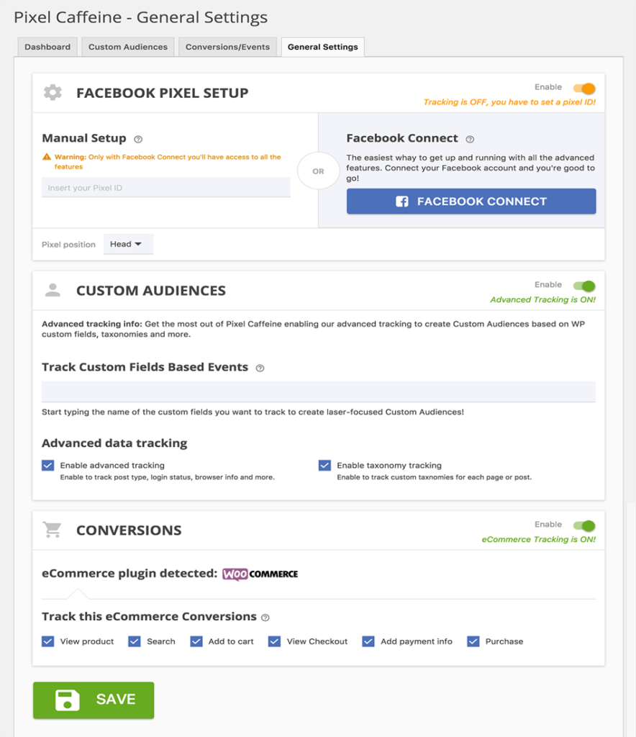636x737 pixels.
Task: Switch to the Dashboard tab
Action: (x=47, y=46)
